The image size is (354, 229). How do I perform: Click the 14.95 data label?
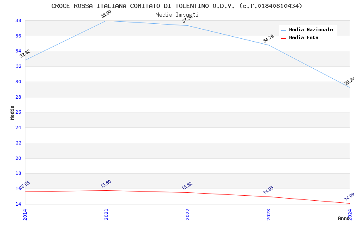268,190
